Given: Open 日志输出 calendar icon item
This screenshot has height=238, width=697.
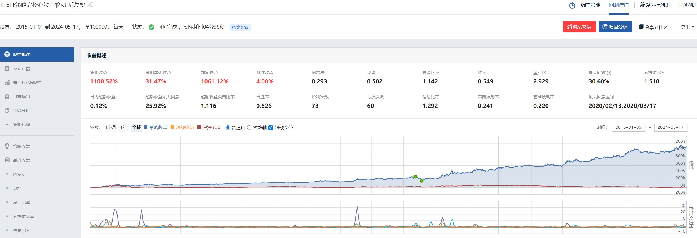Looking at the screenshot, I should pos(7,97).
